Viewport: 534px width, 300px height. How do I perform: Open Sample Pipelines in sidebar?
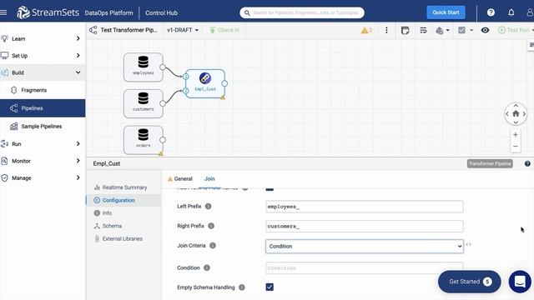tap(43, 126)
